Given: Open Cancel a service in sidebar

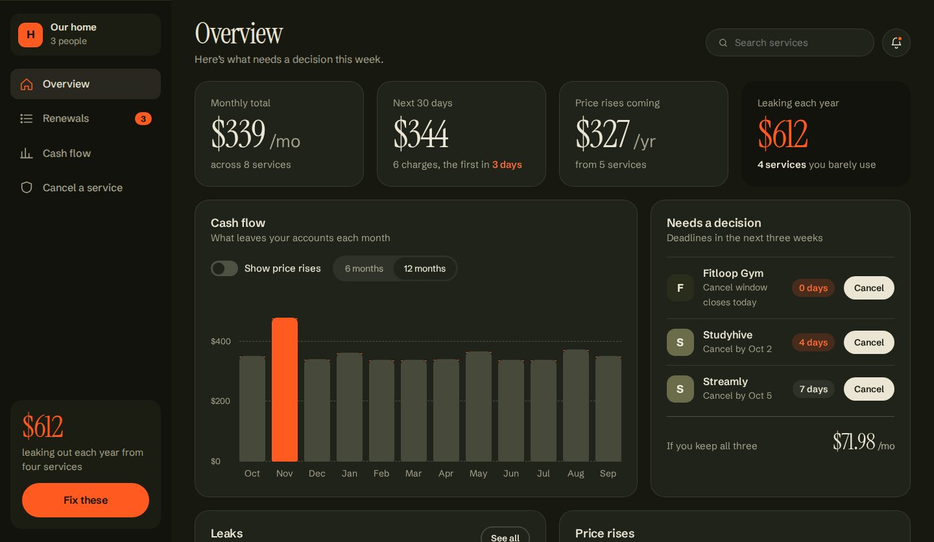Looking at the screenshot, I should 86,188.
